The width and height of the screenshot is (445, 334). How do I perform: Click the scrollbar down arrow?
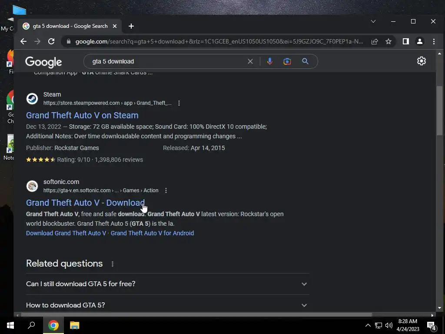pos(439,307)
